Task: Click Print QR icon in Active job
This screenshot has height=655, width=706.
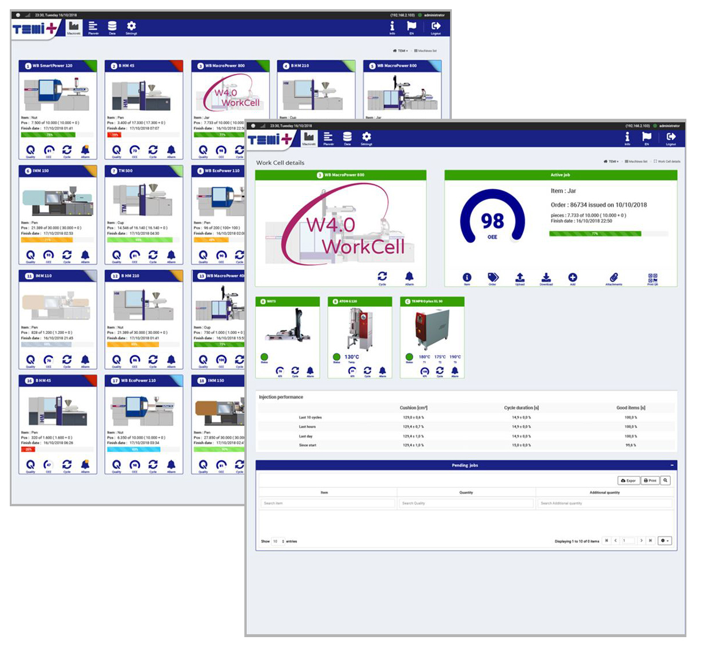Action: (x=652, y=279)
